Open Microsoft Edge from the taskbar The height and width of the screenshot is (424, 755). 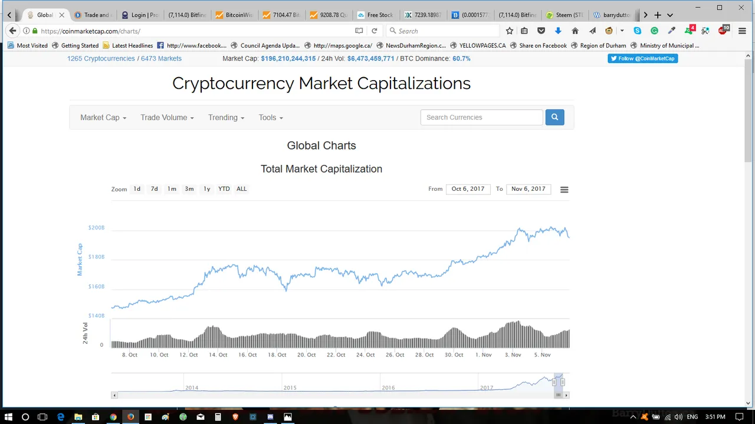(61, 417)
